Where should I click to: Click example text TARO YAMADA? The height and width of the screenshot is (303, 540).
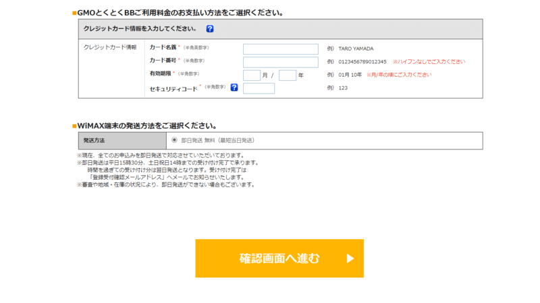pos(356,48)
